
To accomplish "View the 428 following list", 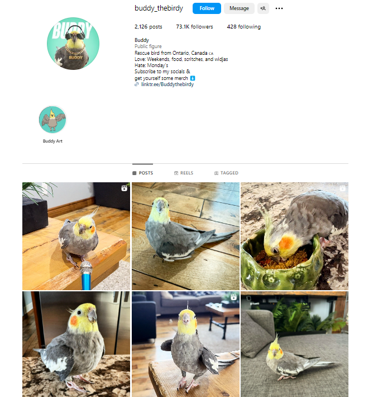I will (x=244, y=27).
